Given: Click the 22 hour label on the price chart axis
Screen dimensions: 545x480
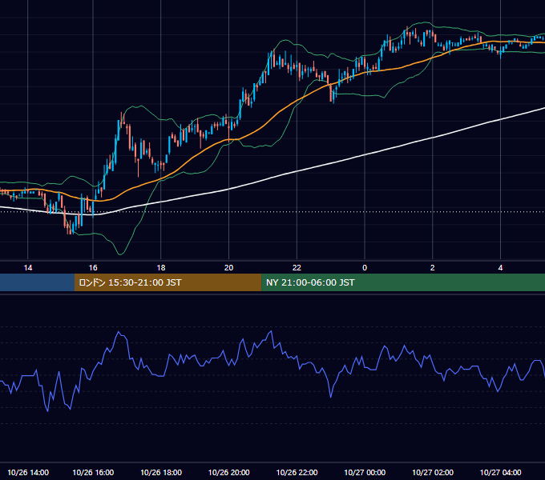Looking at the screenshot, I should pos(297,268).
